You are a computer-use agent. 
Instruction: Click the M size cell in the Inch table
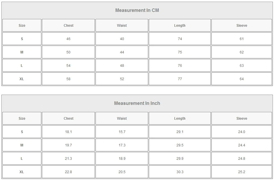coord(22,145)
